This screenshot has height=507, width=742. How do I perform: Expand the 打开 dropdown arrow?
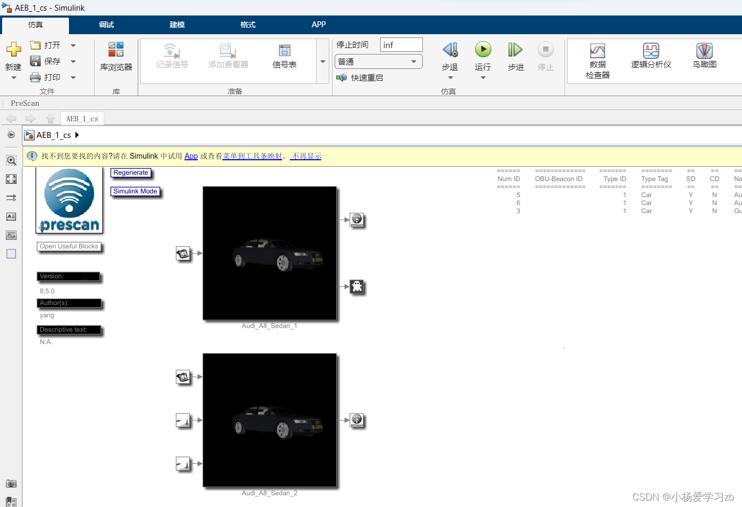click(73, 45)
